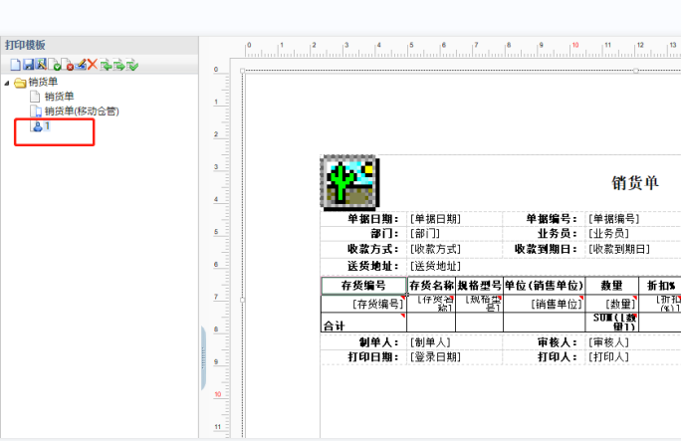This screenshot has width=681, height=441.
Task: Select the 销货单 template under the folder
Action: 59,97
